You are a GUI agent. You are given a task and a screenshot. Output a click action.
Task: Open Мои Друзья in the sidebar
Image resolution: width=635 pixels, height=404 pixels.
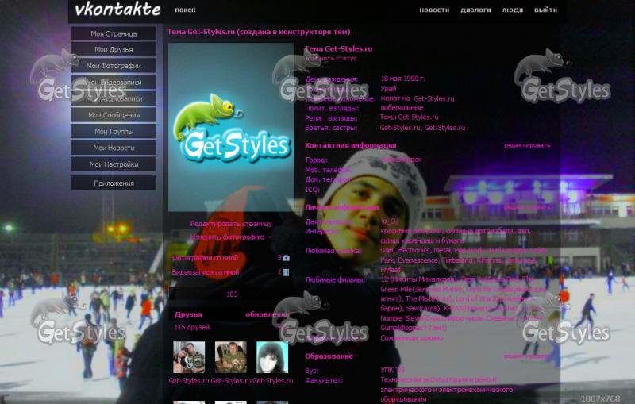[114, 49]
